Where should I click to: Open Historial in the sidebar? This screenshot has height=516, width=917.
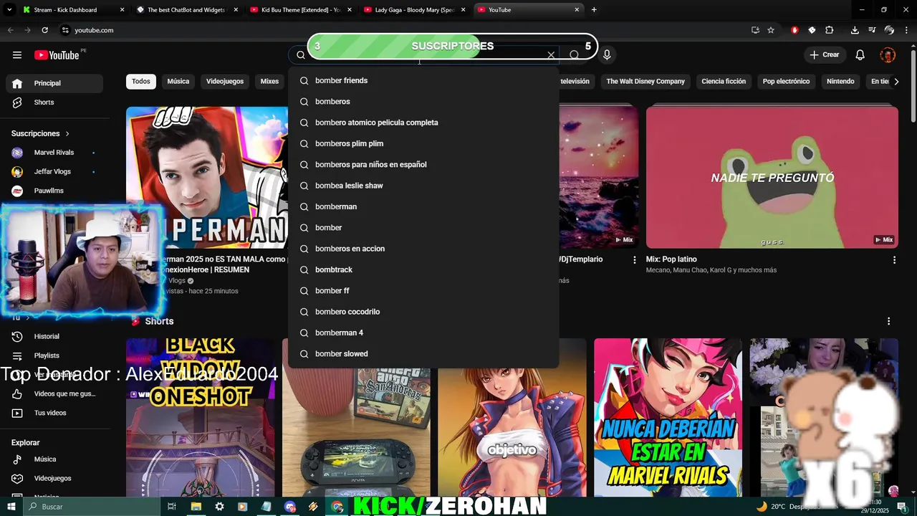pos(54,336)
